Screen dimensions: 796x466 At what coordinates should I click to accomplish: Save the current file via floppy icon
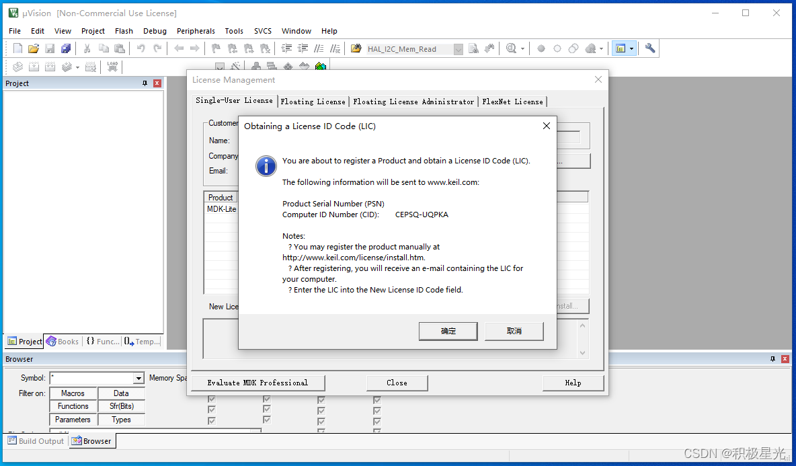[x=50, y=48]
